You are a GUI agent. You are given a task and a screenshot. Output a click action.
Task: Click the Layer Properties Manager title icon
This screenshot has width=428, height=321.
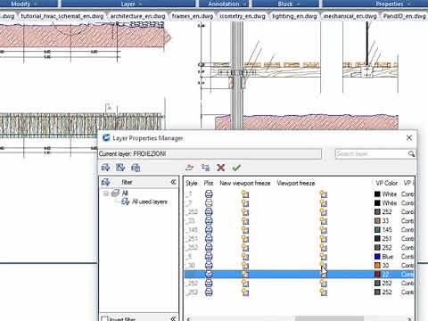point(106,138)
